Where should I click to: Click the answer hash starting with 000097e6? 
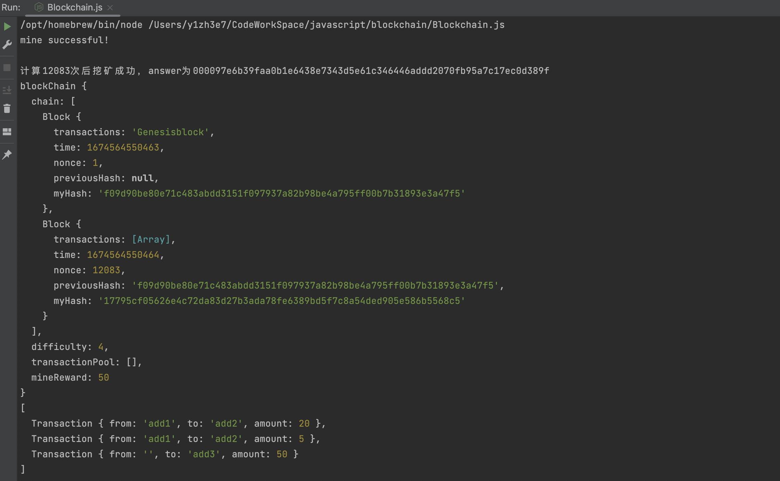(371, 71)
